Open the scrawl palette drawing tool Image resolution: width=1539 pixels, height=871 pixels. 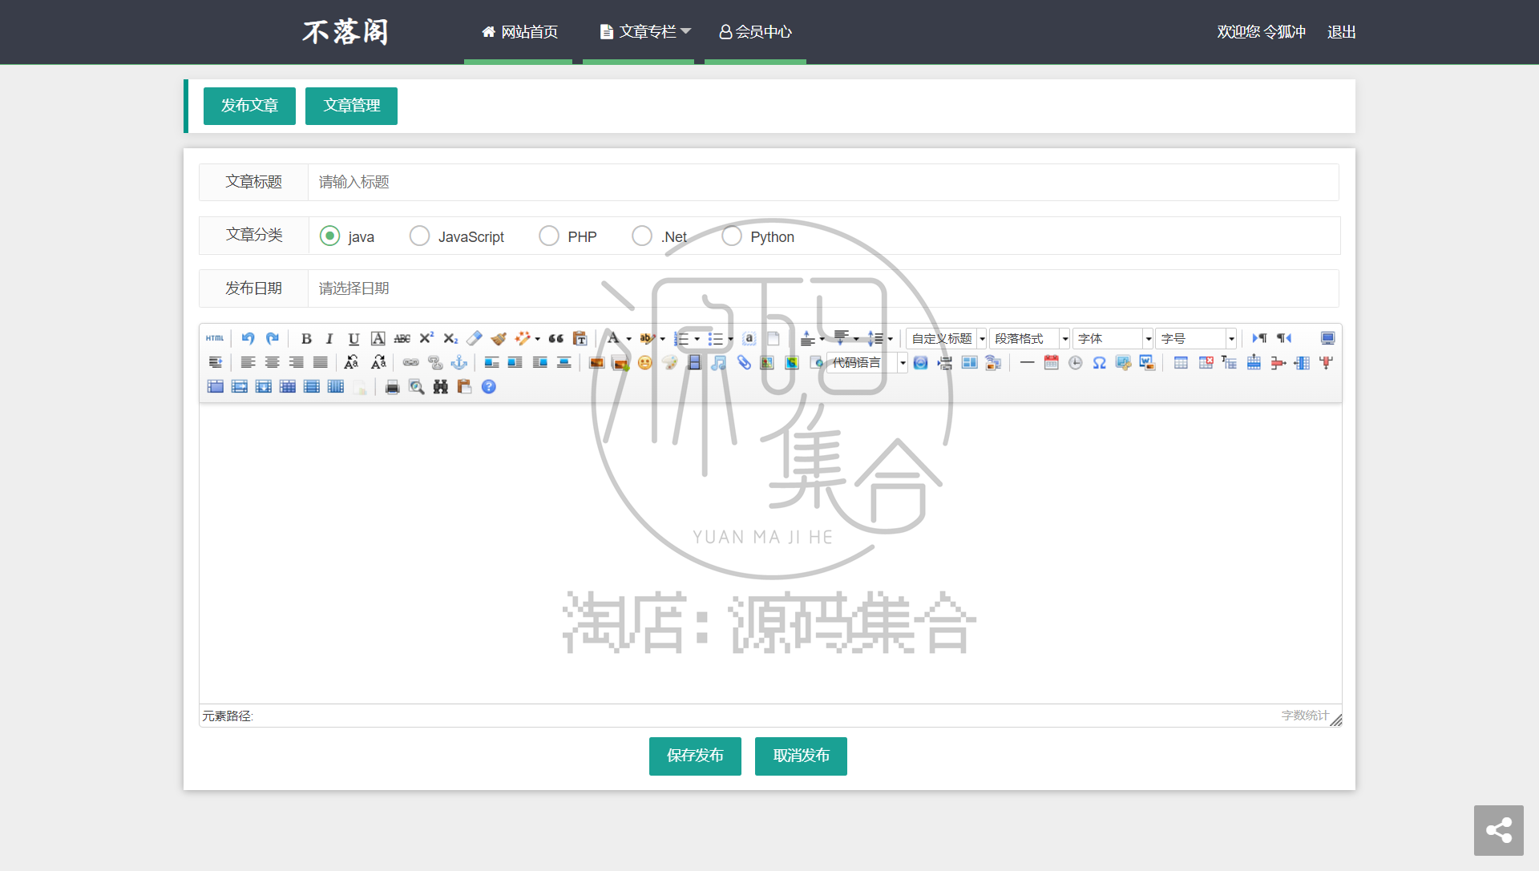(670, 363)
